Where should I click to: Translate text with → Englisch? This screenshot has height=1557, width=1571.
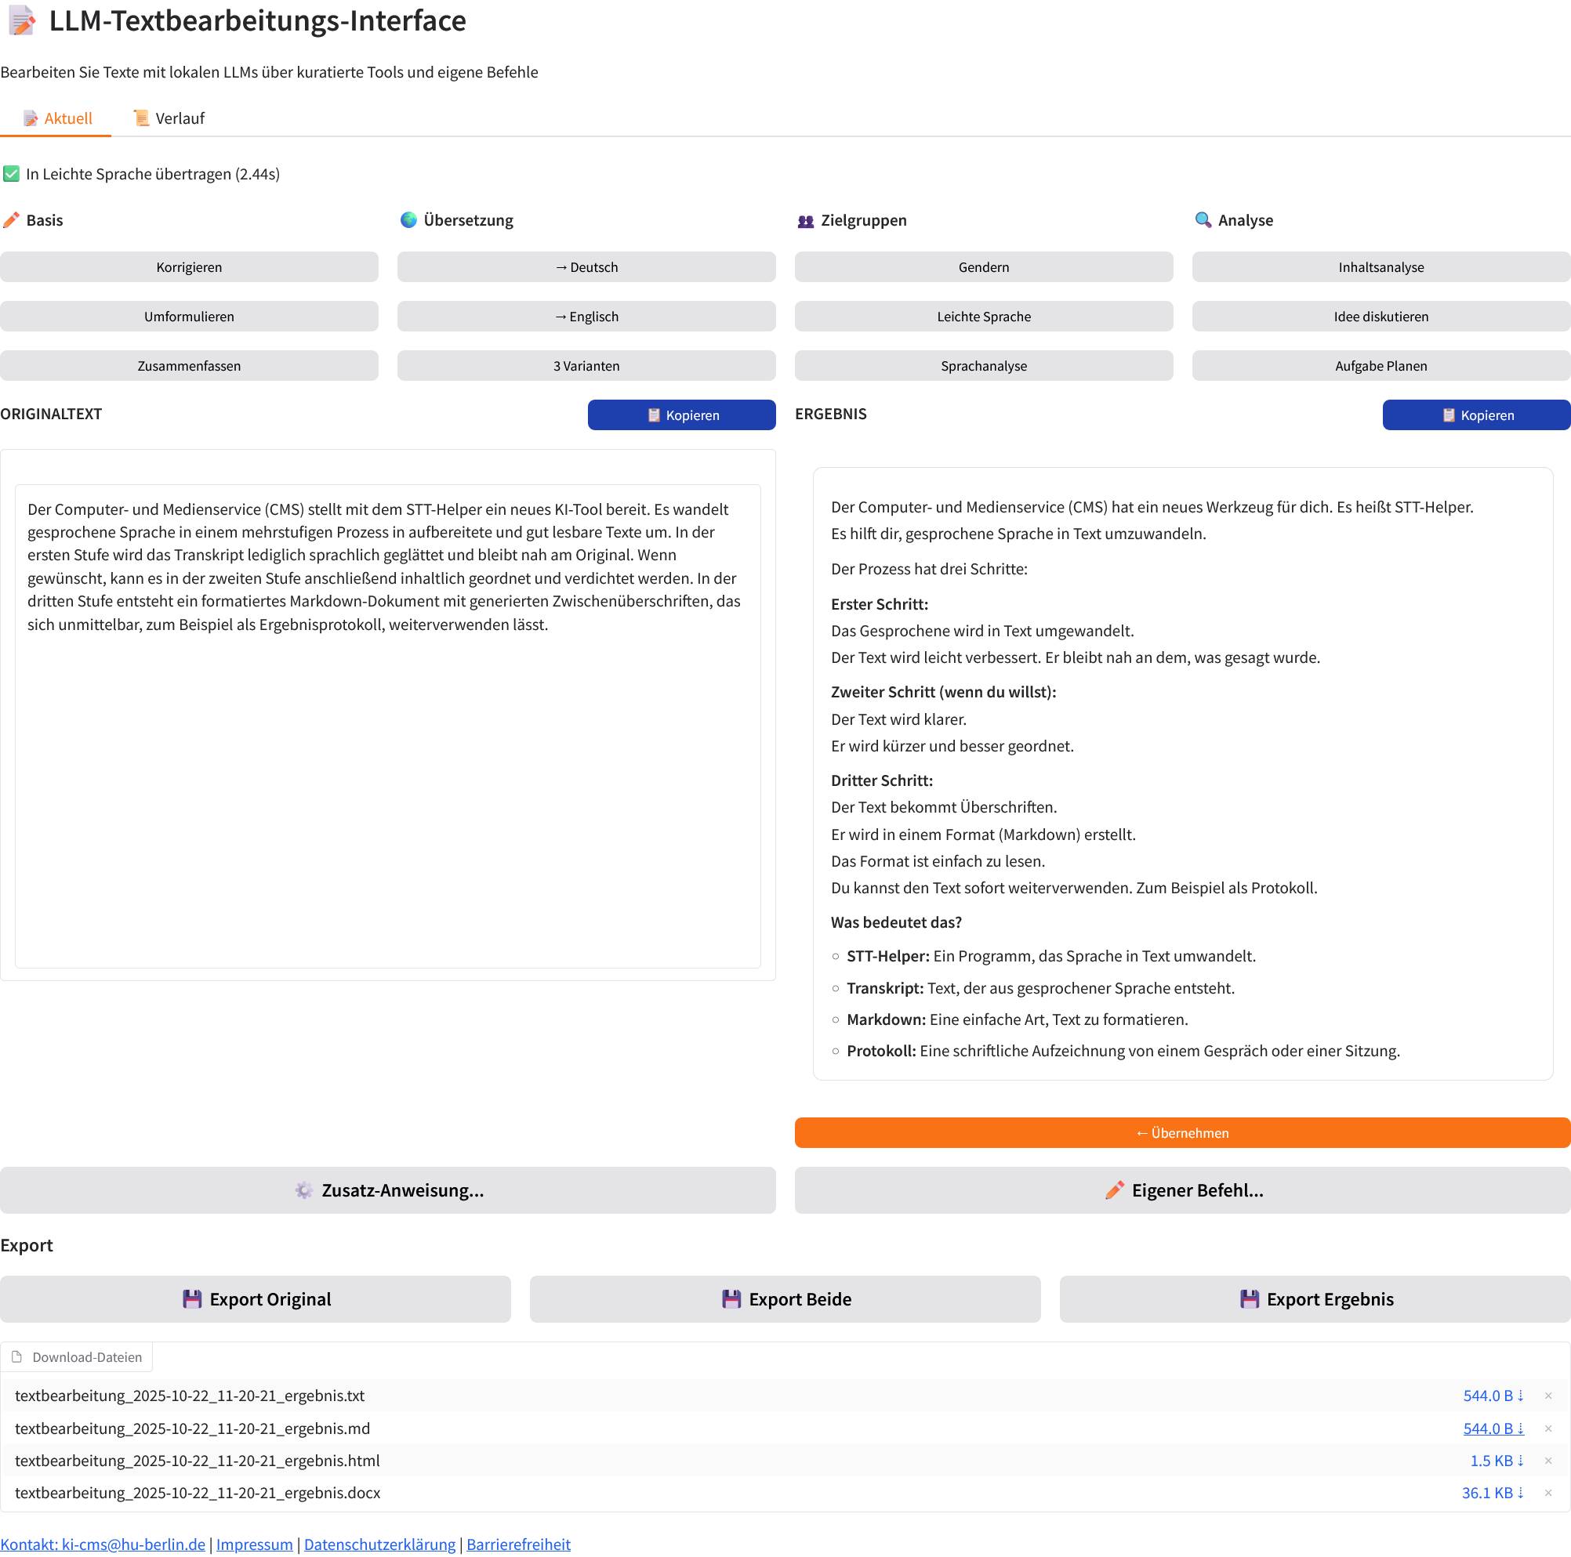click(x=586, y=317)
